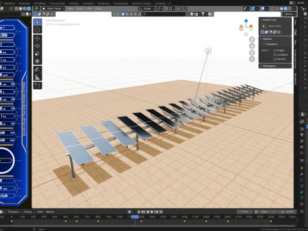Click the keyframe diamond at frame 800

pos(98,221)
